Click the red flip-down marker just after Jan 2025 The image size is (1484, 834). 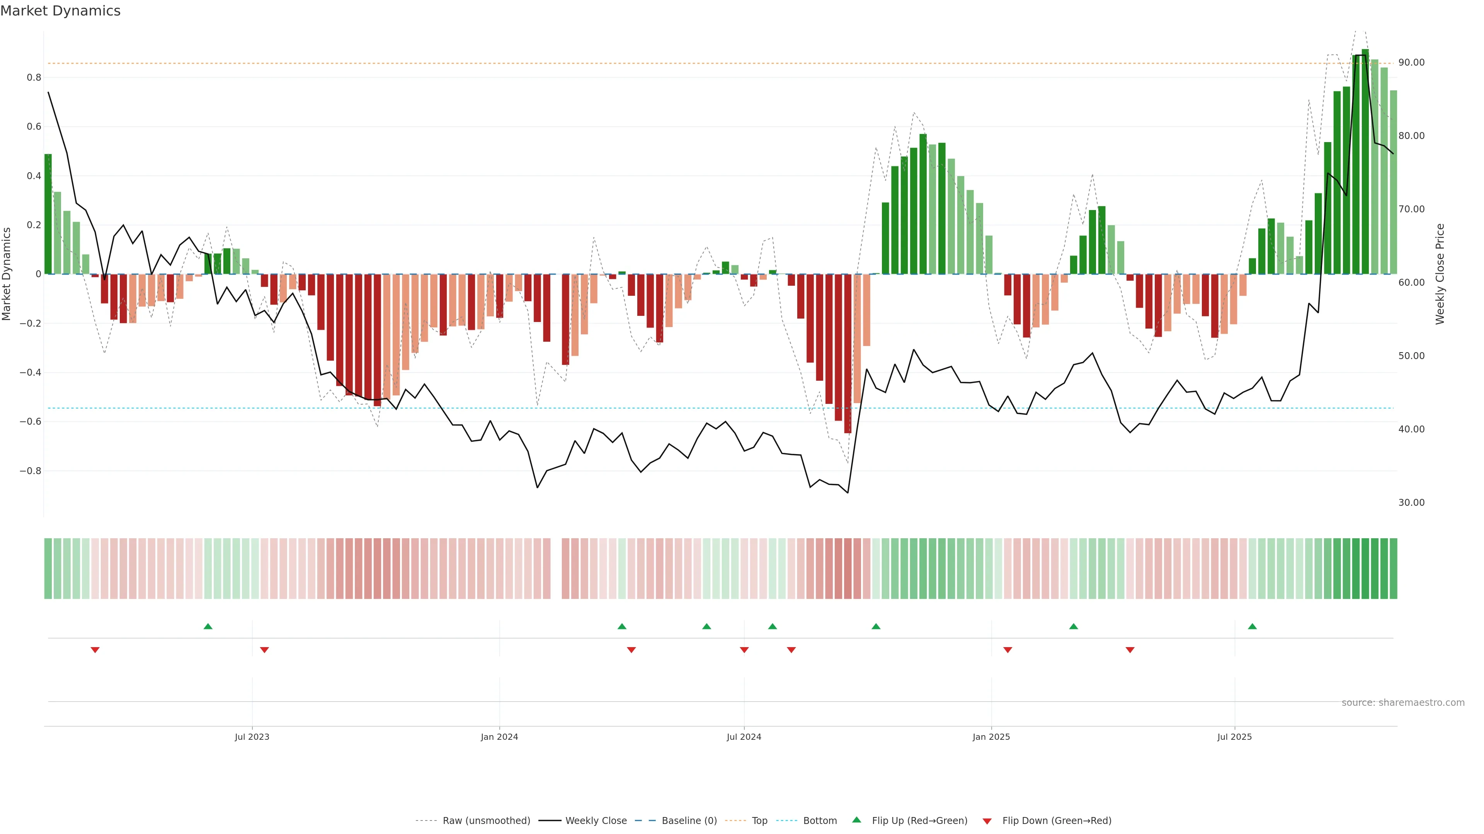click(1007, 650)
